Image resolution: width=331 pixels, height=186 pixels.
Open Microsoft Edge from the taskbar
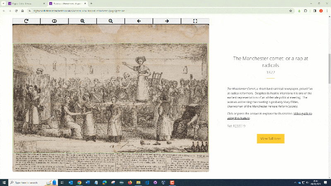105,183
